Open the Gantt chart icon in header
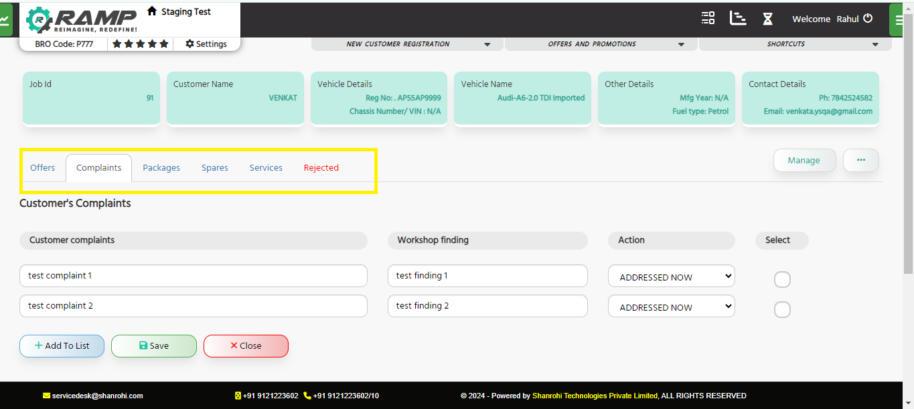The height and width of the screenshot is (409, 914). pyautogui.click(x=738, y=18)
